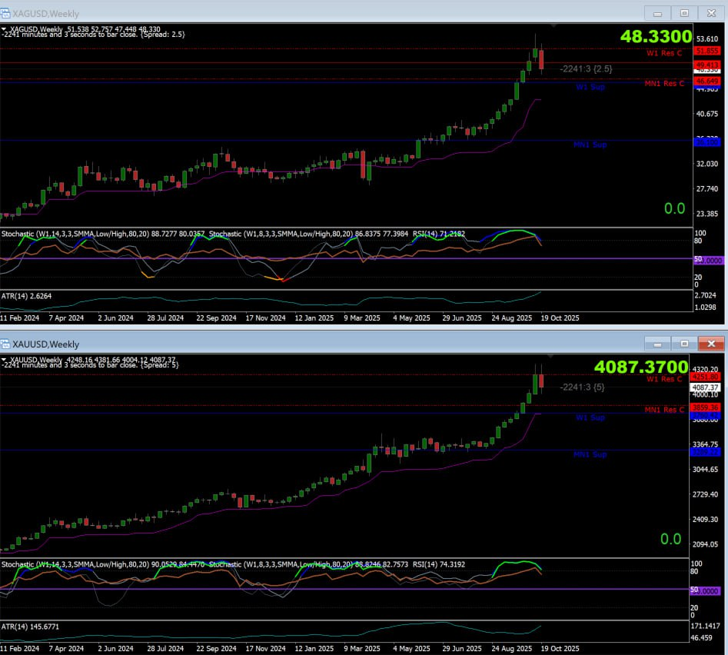The height and width of the screenshot is (655, 728).
Task: Minimize the XAUUSD,Weekly chart window
Action: tap(657, 344)
